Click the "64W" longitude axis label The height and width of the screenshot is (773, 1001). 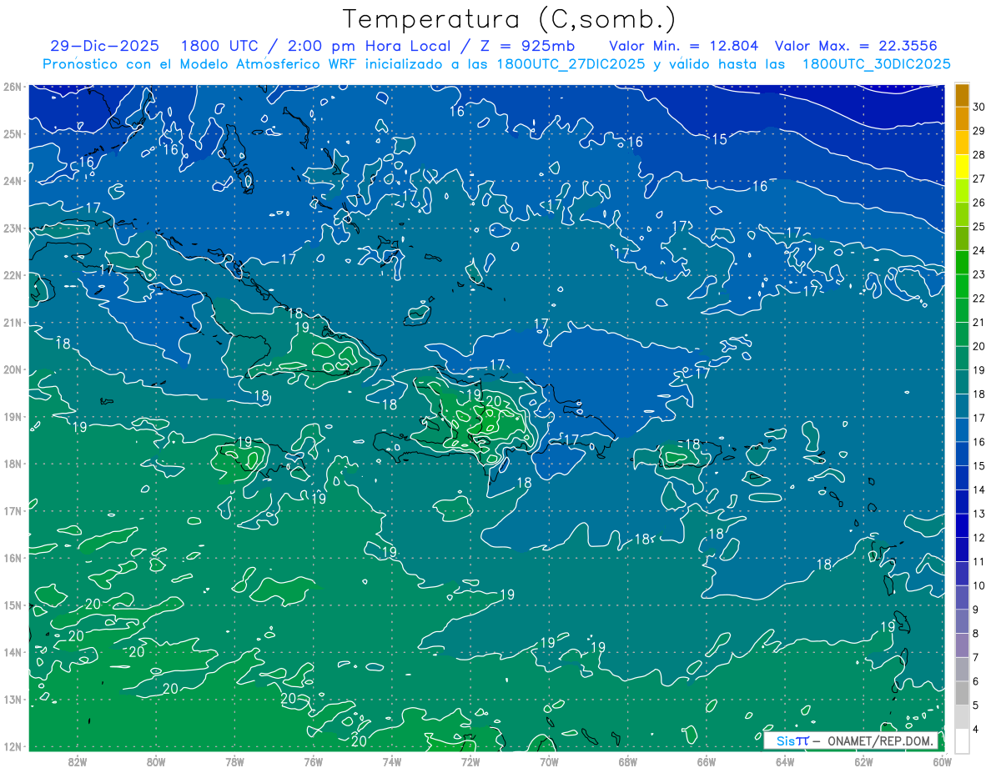tap(785, 761)
